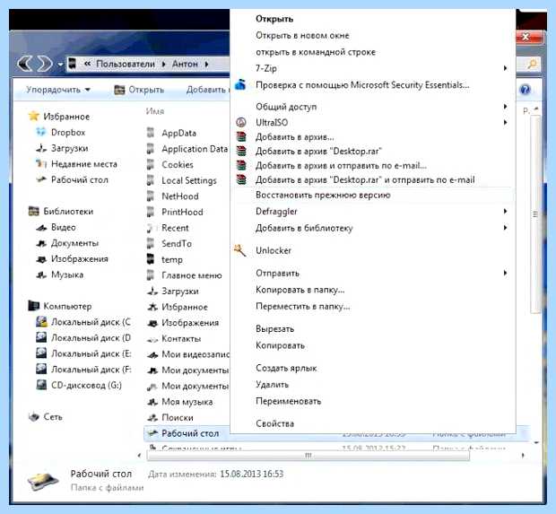
Task: Click the Dropbox icon in favorites
Action: tap(41, 132)
